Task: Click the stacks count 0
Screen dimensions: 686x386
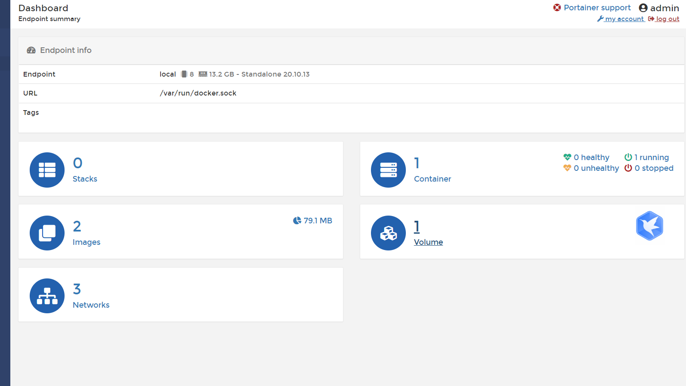Action: click(77, 163)
